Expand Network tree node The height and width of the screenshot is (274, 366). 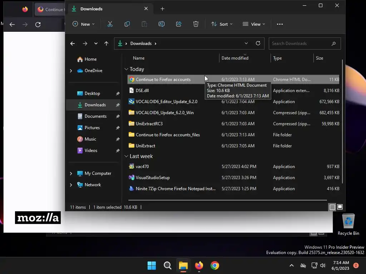[x=71, y=185]
